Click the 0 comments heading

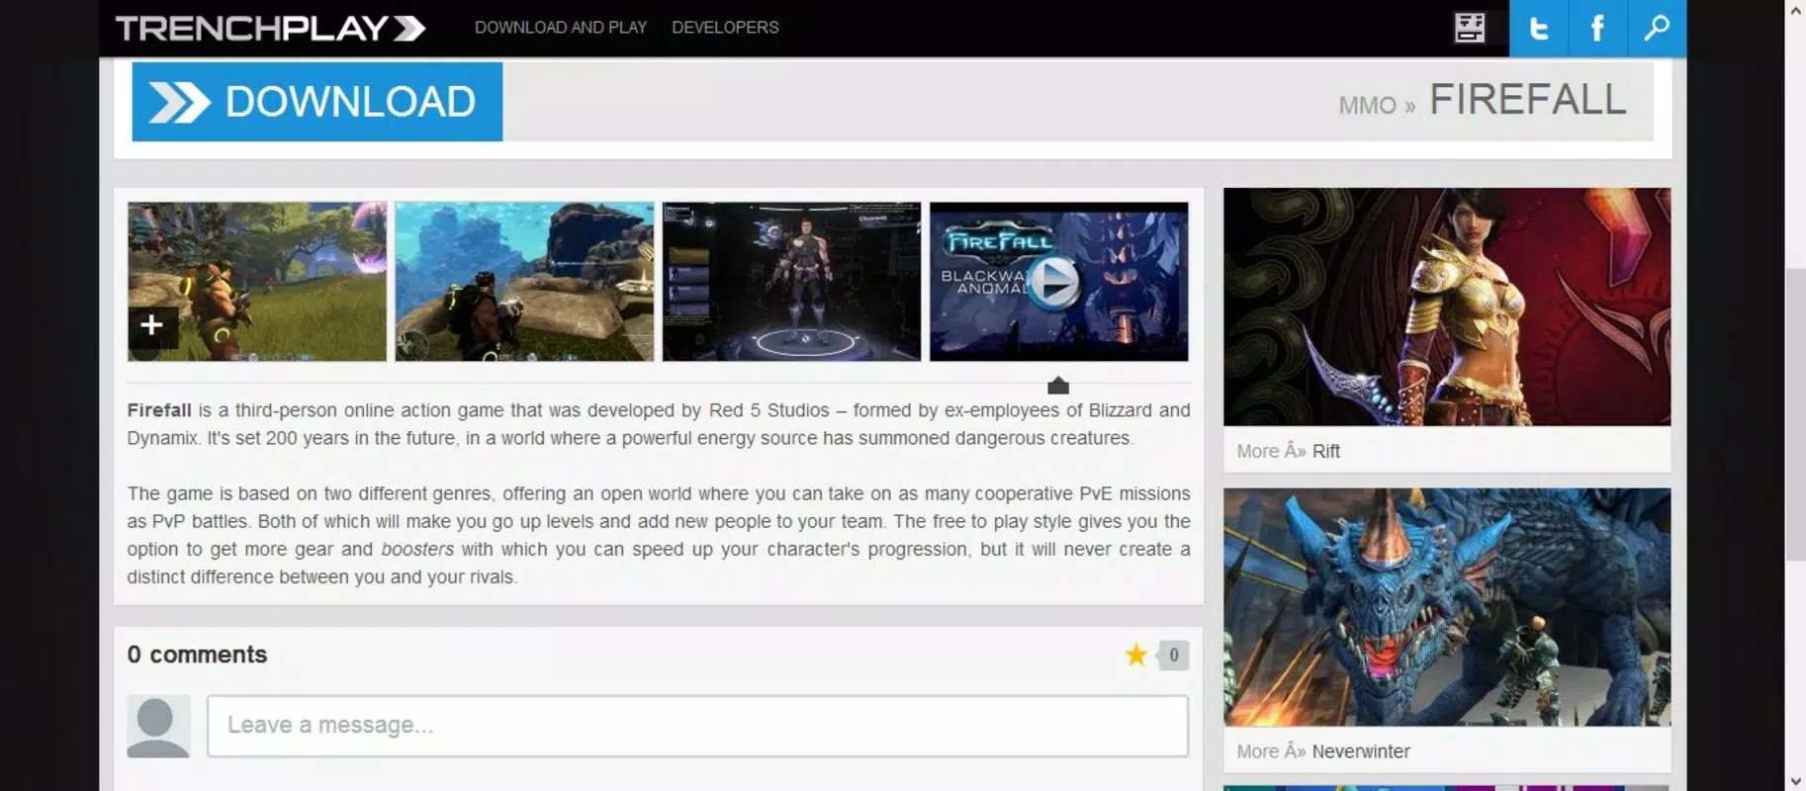[197, 655]
